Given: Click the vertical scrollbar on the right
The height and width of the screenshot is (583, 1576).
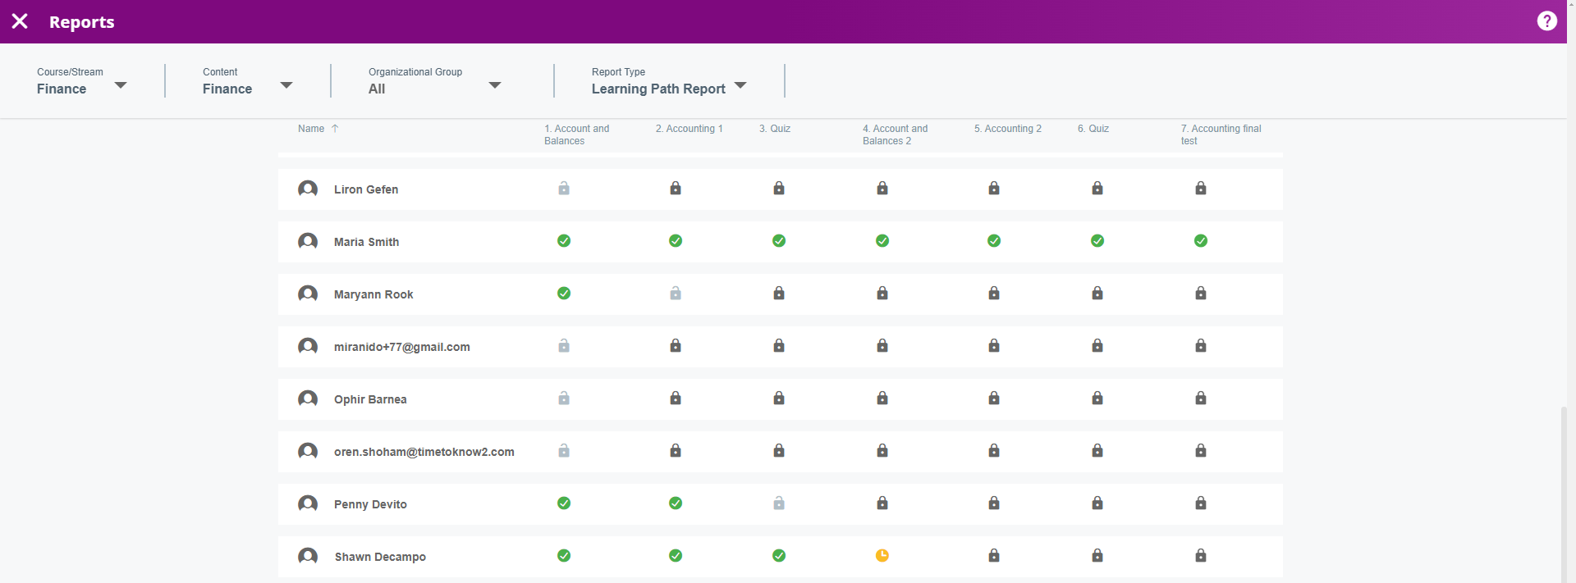Looking at the screenshot, I should 1564,492.
